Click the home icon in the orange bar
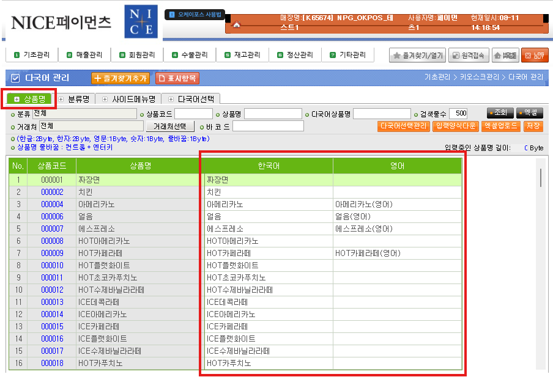Viewport: 553px width, 377px height. (237, 26)
